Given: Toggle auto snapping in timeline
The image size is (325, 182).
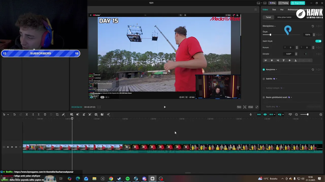Looking at the screenshot, I should 265,115.
